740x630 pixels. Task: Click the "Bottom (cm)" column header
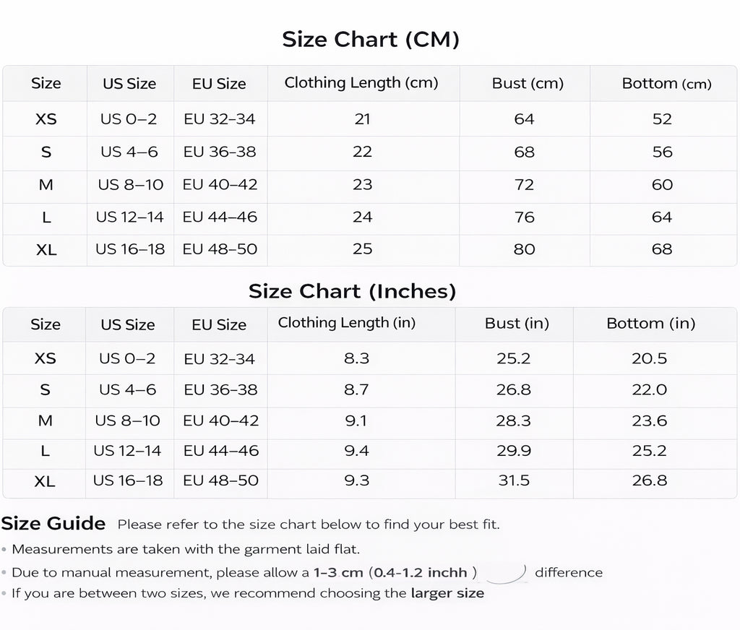(666, 84)
